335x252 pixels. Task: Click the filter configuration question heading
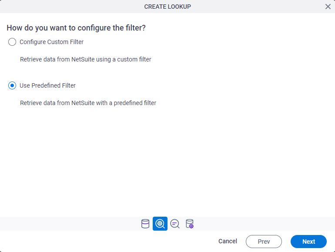coord(76,28)
